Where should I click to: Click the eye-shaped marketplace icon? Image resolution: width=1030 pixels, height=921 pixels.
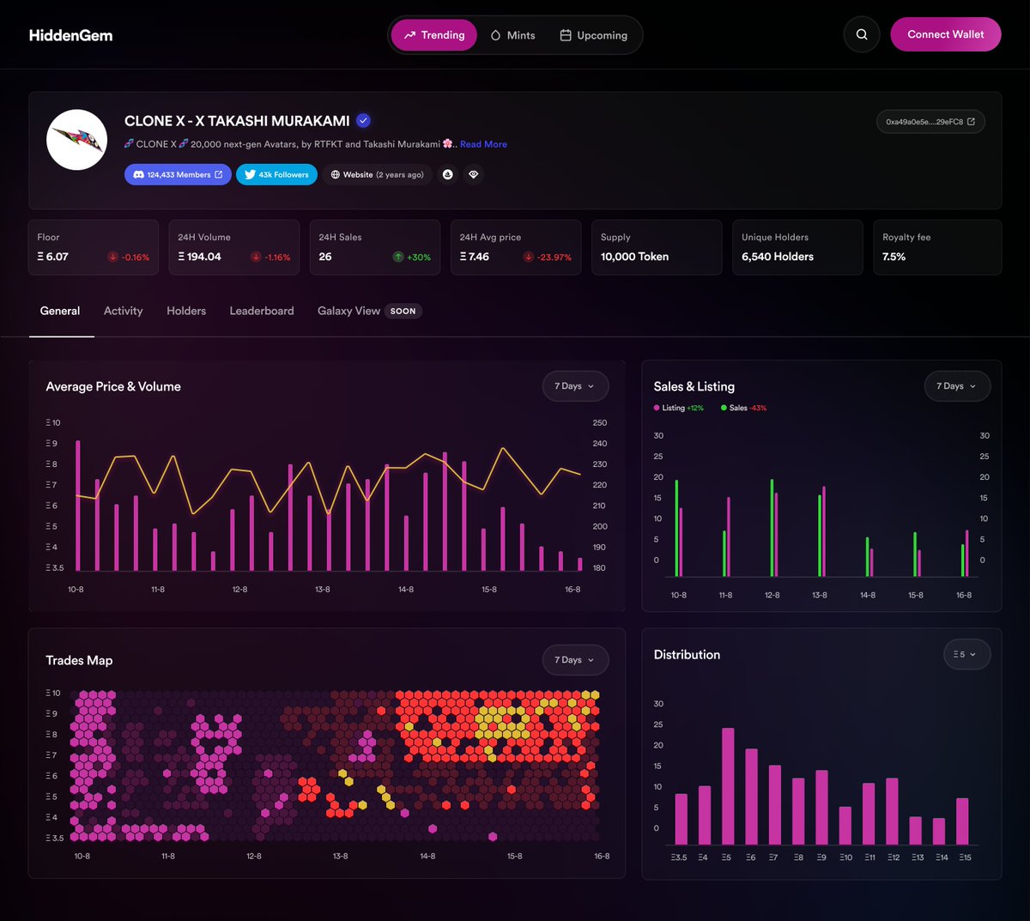[x=473, y=174]
